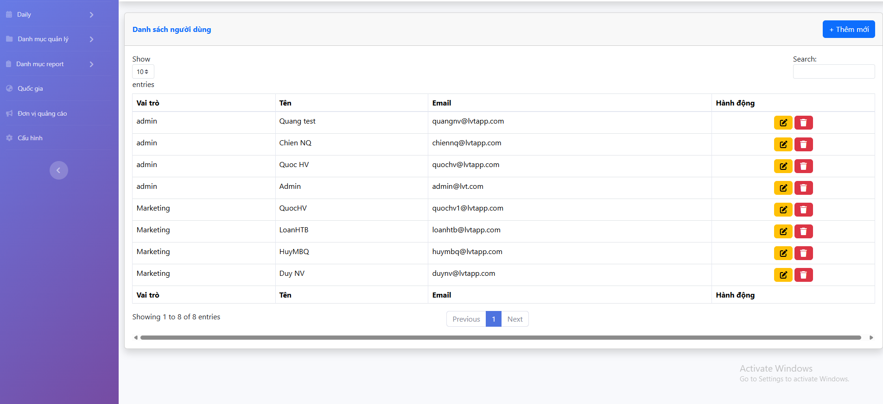Click the Thêm mới button

click(848, 29)
